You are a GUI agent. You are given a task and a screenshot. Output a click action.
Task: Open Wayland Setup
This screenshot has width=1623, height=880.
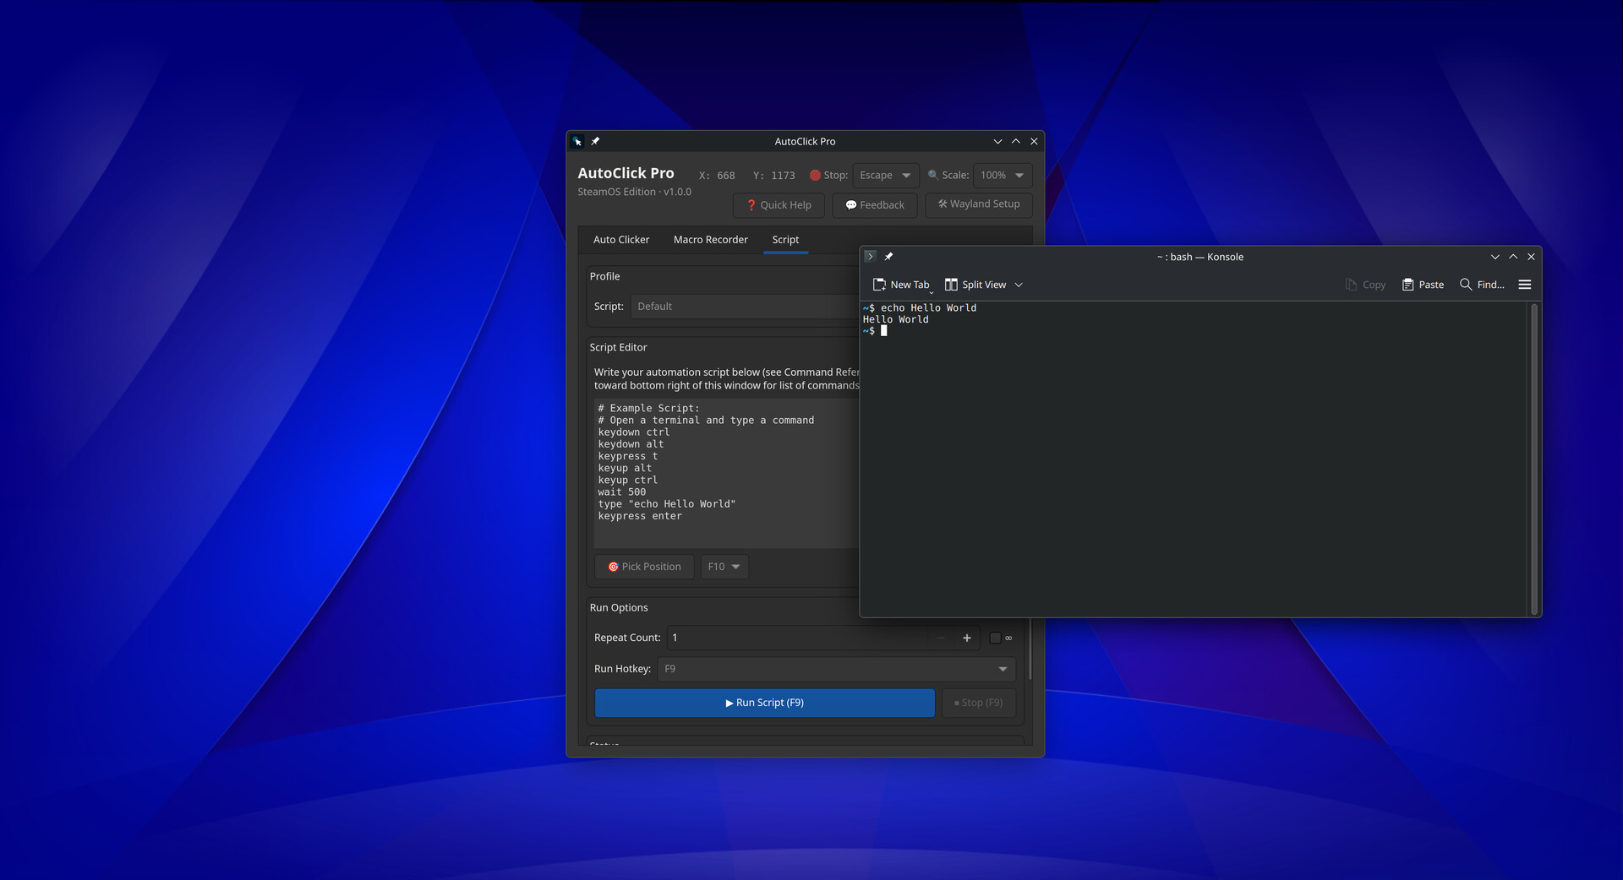pos(979,204)
